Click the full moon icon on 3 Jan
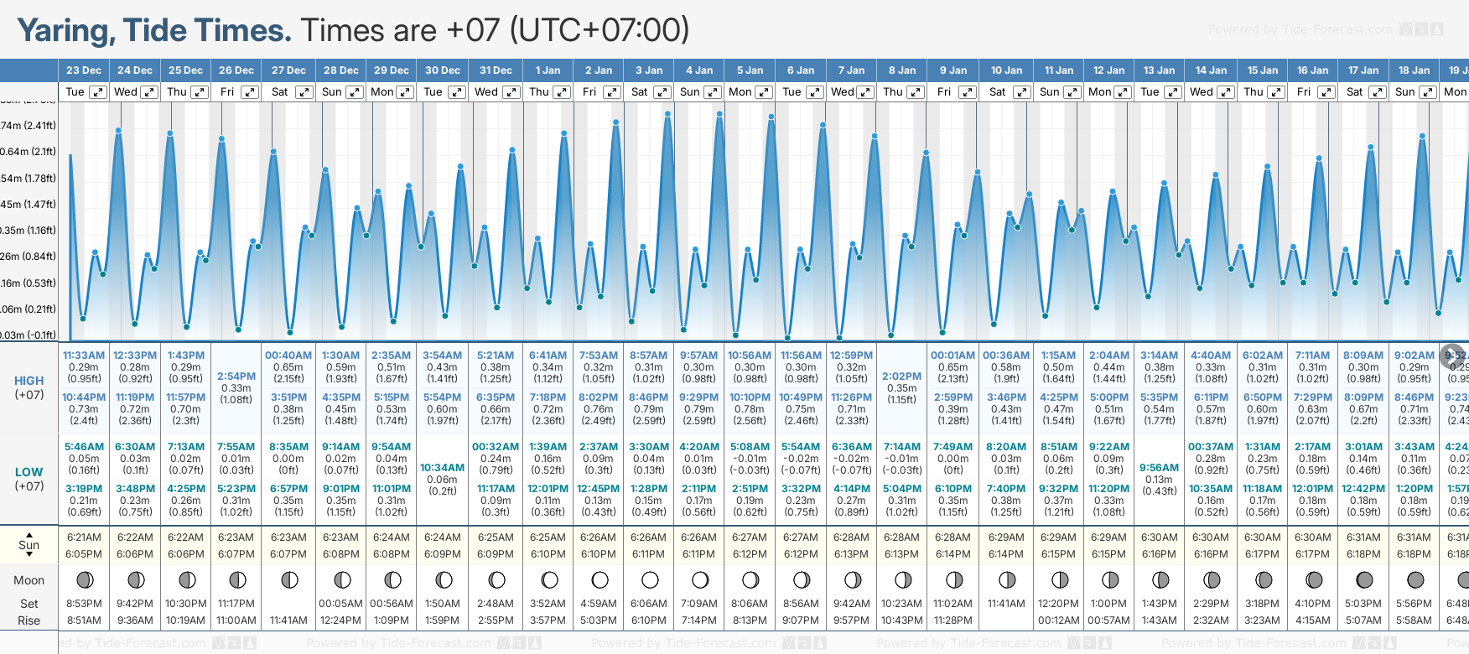This screenshot has height=654, width=1469. point(649,579)
